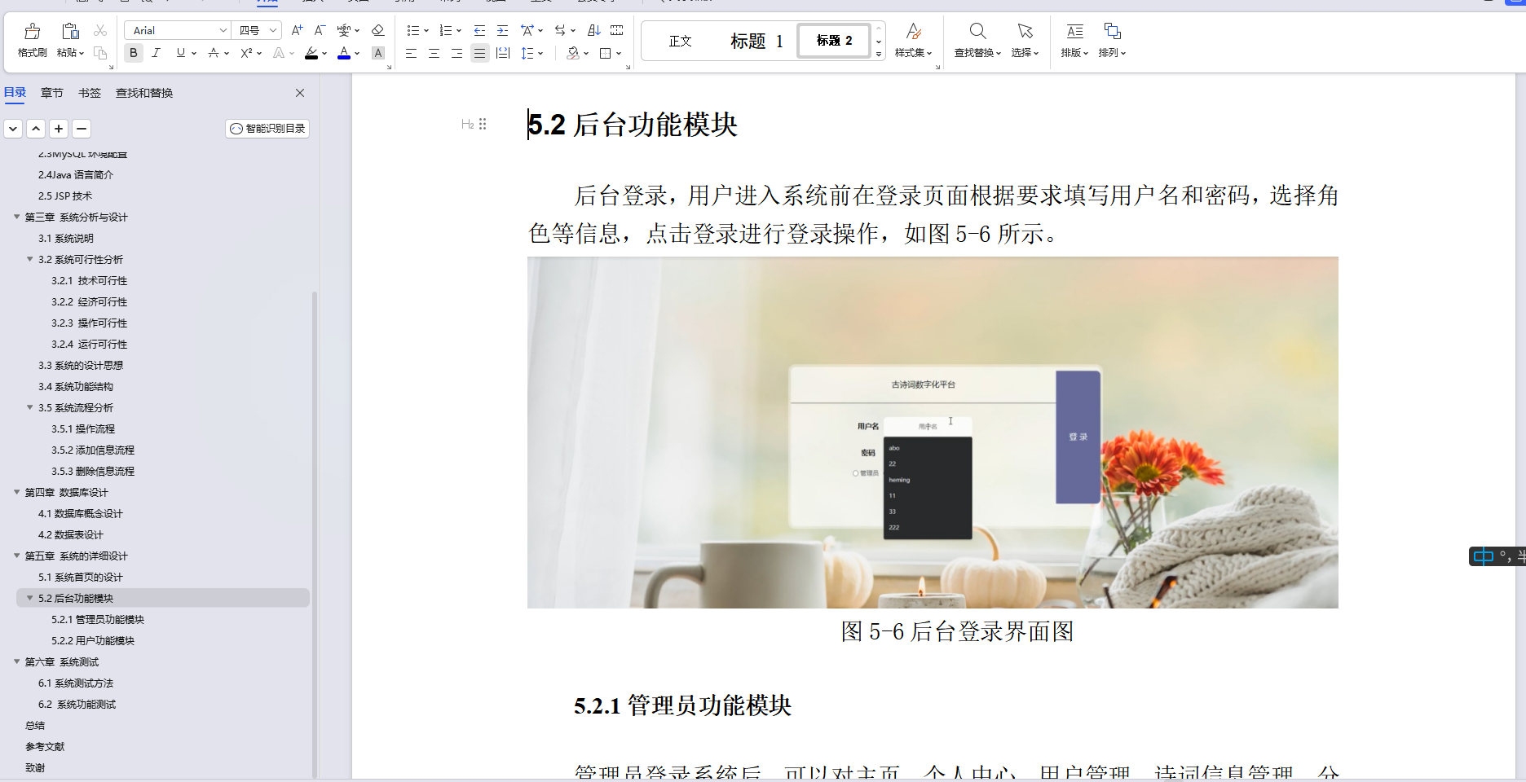The image size is (1526, 782).
Task: Click the 智能识别目录 button
Action: [x=267, y=129]
